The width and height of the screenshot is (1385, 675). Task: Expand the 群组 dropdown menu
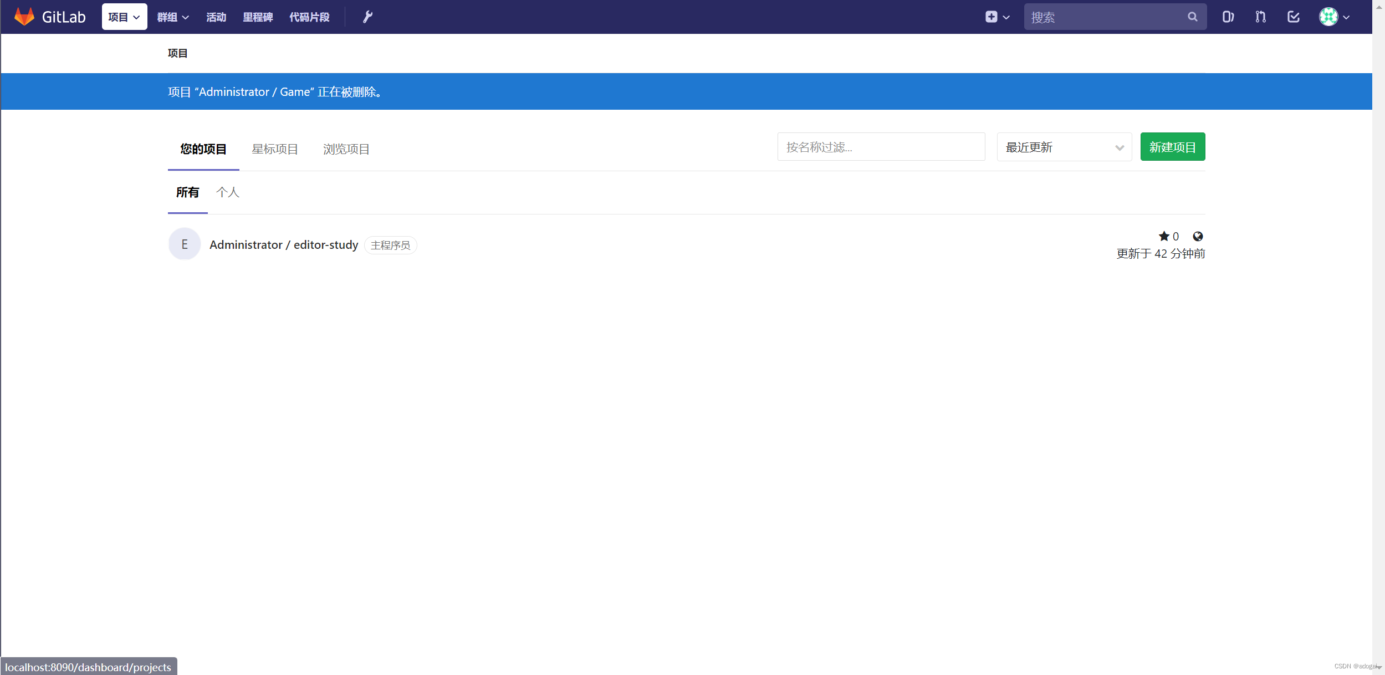[x=173, y=17]
